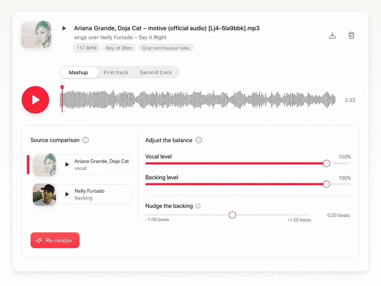381x286 pixels.
Task: Click the 117 BPM tag
Action: (87, 48)
